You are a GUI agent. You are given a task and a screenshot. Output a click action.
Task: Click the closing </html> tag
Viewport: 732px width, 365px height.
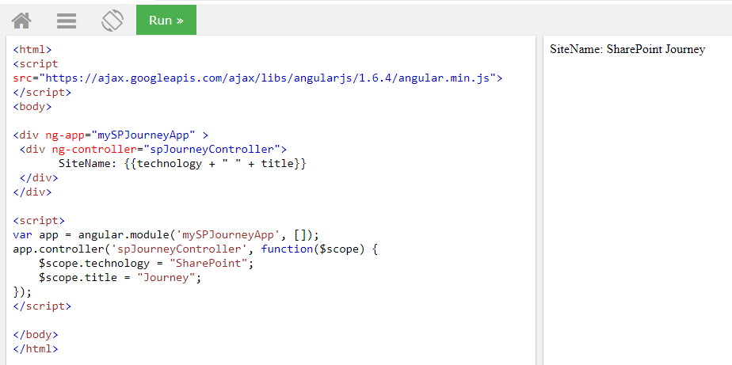[36, 348]
